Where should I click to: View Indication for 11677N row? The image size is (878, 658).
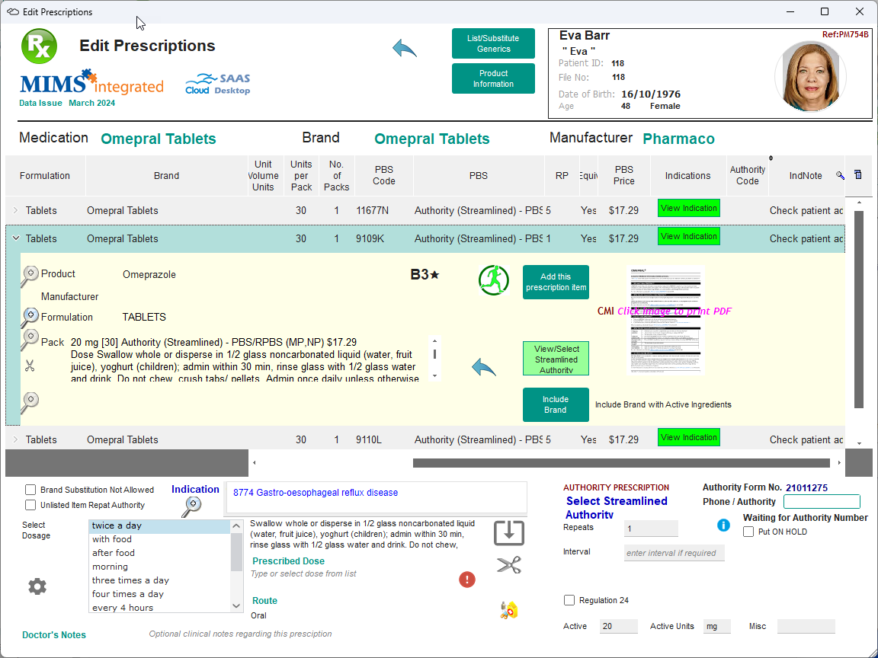tap(689, 208)
